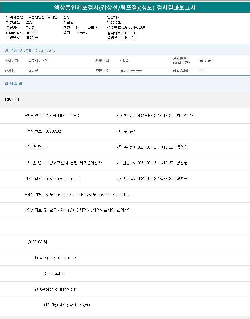
Task: Click the [병리과] department row
Action: tap(12, 100)
